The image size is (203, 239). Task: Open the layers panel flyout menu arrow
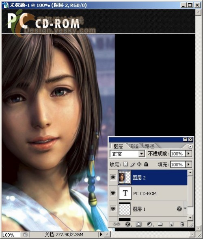190,146
